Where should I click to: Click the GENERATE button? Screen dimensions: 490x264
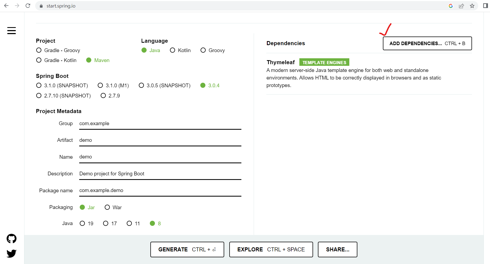[x=187, y=249]
